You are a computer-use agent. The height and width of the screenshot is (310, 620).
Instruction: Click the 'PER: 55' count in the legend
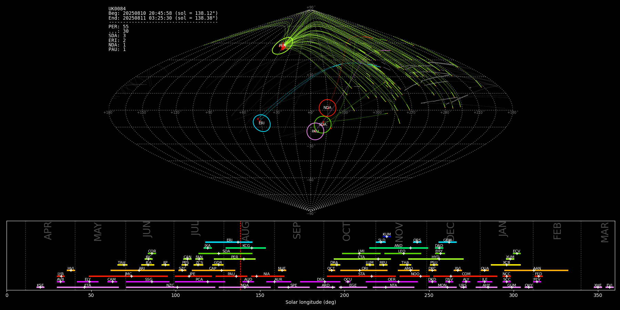118,27
